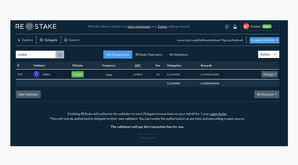Screen dimensions: 298x165
Task: Click the Govern ballot box icon
Action: (66, 40)
